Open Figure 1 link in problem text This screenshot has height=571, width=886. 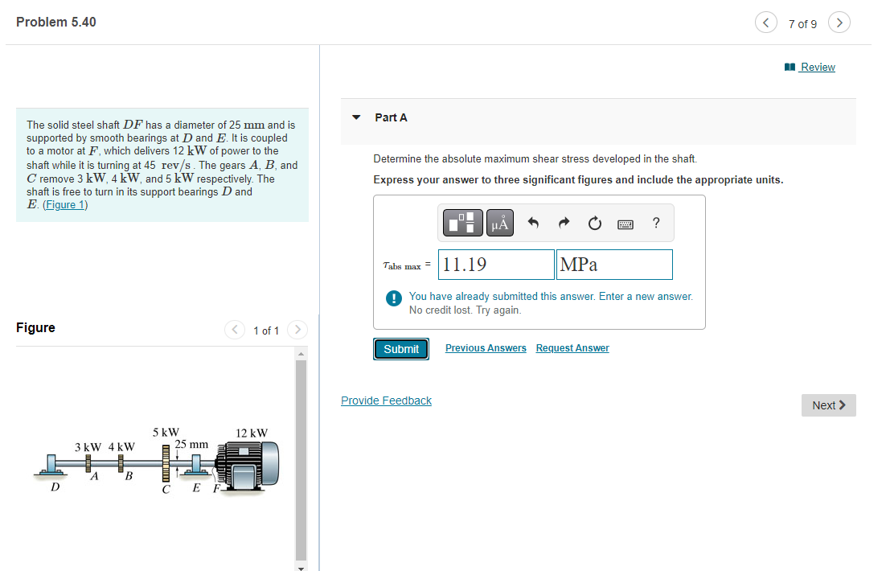pyautogui.click(x=65, y=204)
